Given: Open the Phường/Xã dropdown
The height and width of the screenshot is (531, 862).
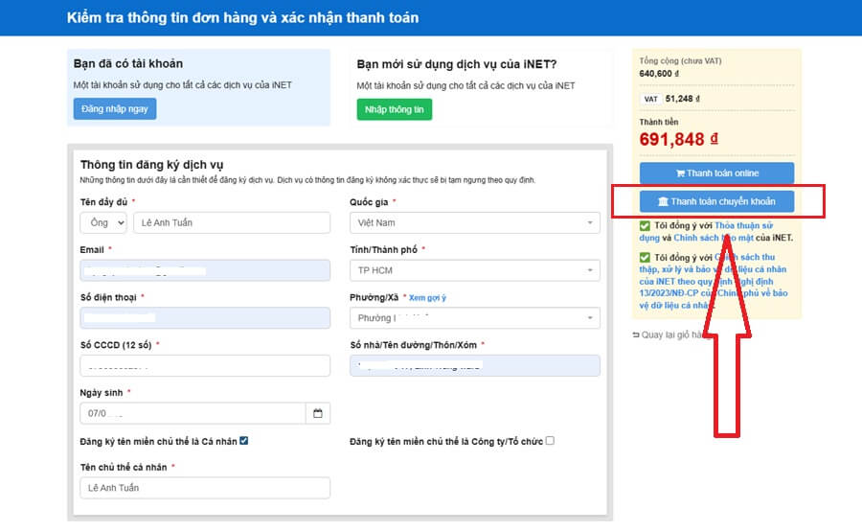Looking at the screenshot, I should [475, 318].
